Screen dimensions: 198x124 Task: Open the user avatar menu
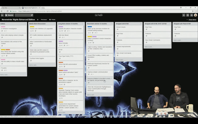point(196,15)
